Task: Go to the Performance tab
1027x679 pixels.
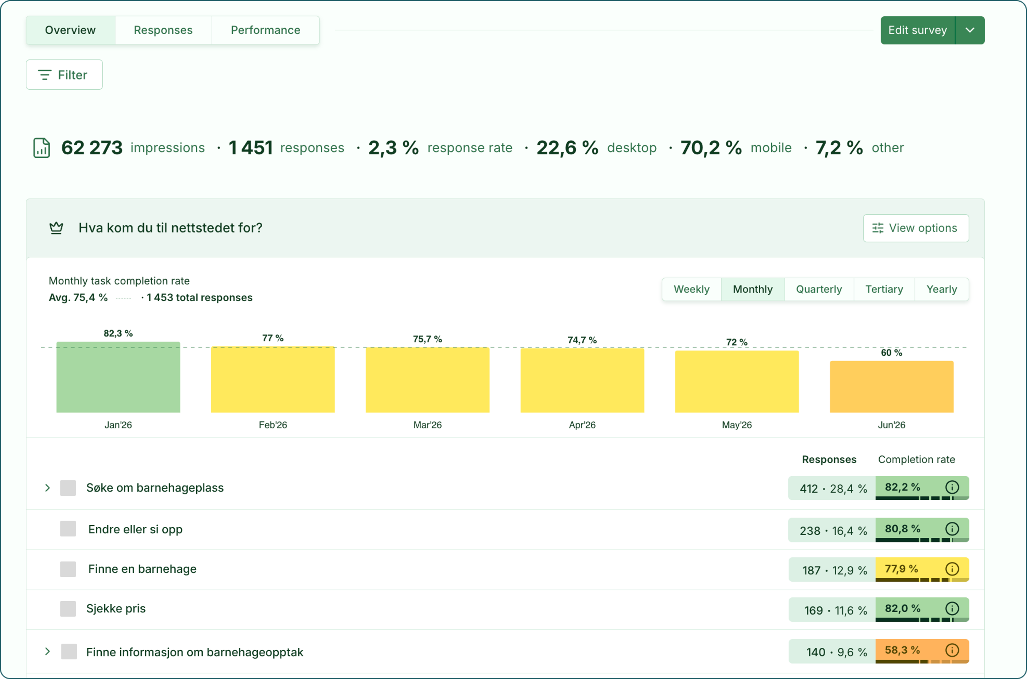Action: (266, 30)
